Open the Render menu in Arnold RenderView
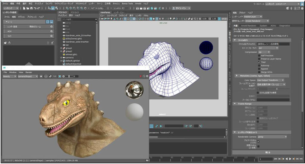Screen dimensions: 305x164 coord(29,72)
